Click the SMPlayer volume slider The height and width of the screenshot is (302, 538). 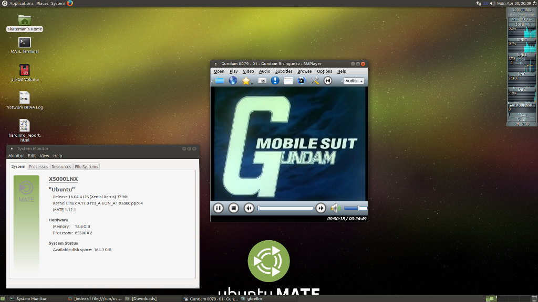pos(356,208)
